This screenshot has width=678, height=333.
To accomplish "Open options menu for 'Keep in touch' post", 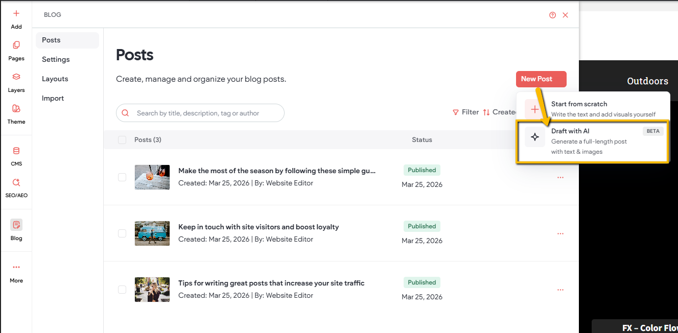I will coord(560,233).
